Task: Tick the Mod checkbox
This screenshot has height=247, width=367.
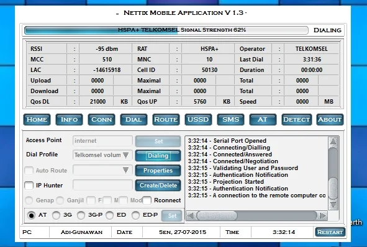Action: point(124,200)
